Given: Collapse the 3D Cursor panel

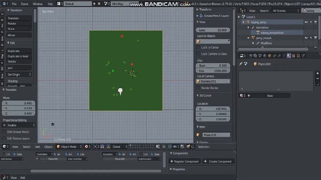Looking at the screenshot, I should 198,95.
